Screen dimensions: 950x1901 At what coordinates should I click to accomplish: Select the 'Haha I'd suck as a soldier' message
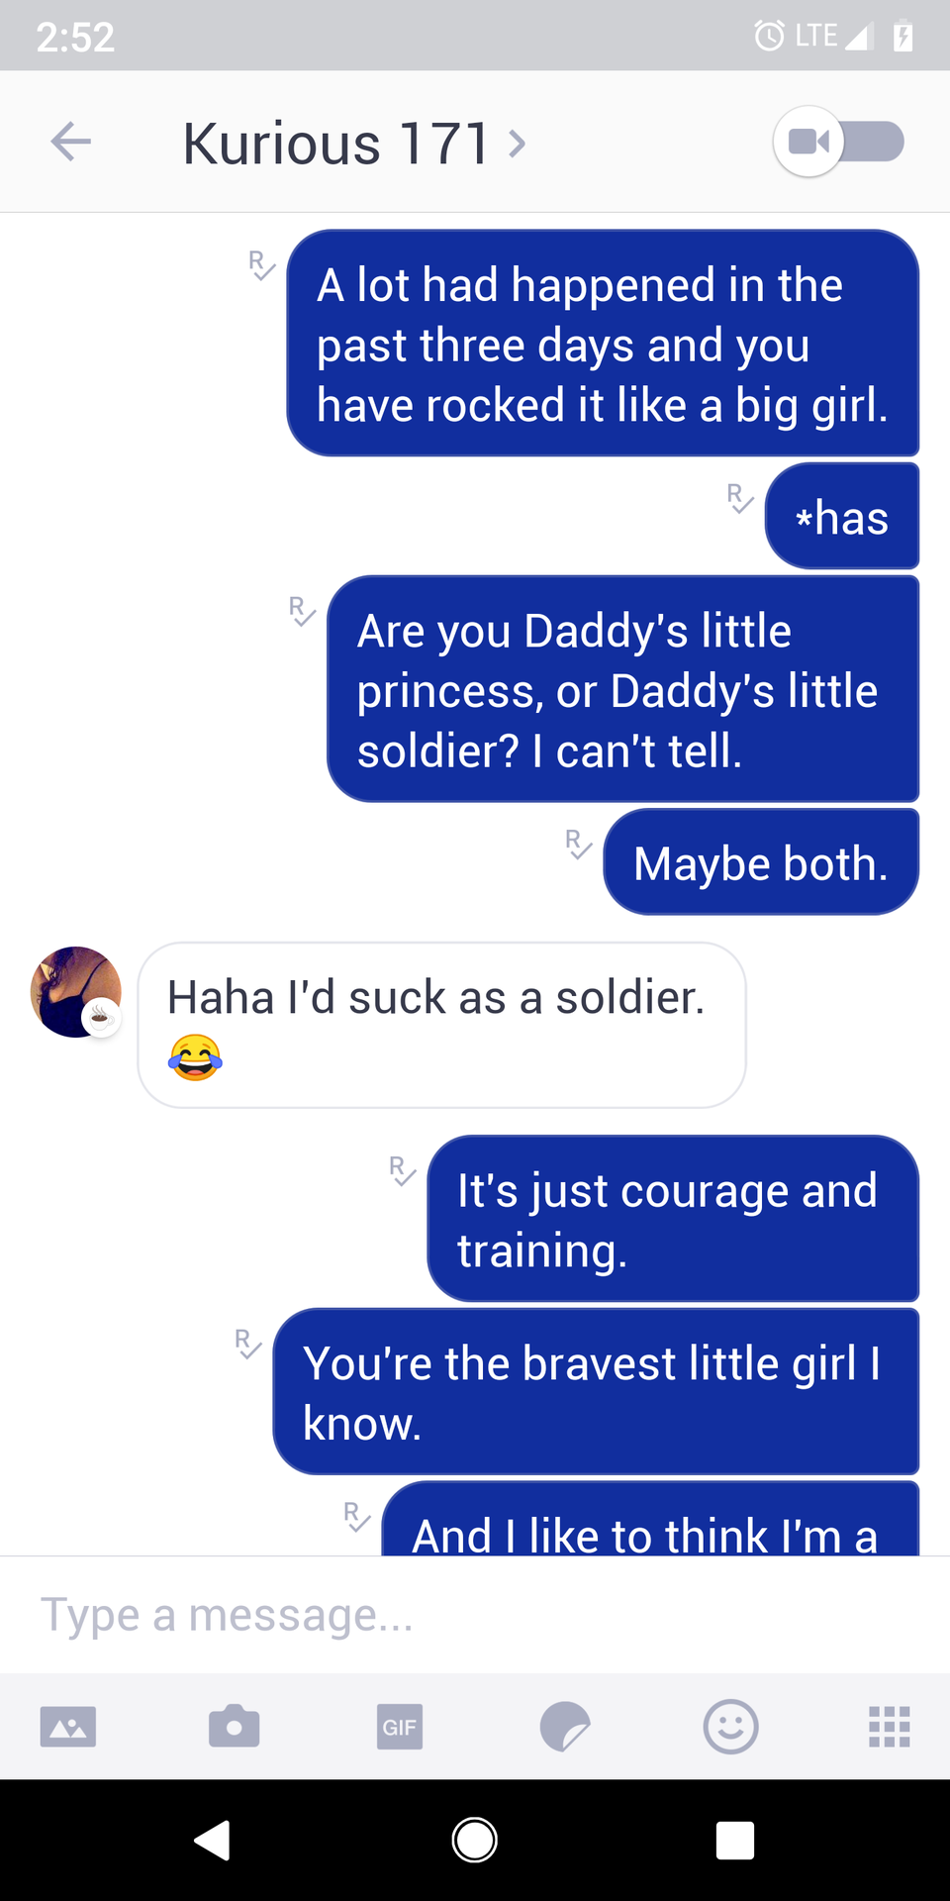point(441,1025)
